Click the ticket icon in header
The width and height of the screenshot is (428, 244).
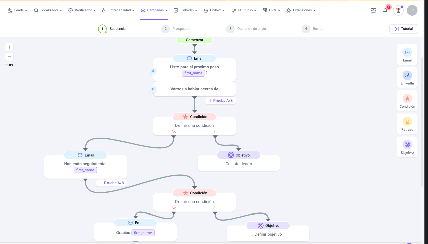[x=373, y=10]
